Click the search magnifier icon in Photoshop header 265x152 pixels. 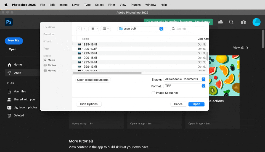(231, 22)
